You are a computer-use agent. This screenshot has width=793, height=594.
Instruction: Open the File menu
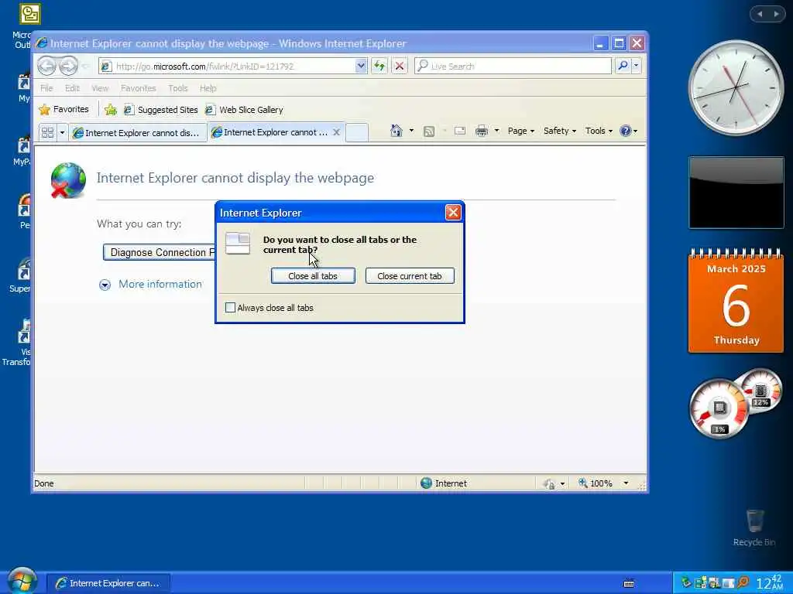[x=46, y=88]
